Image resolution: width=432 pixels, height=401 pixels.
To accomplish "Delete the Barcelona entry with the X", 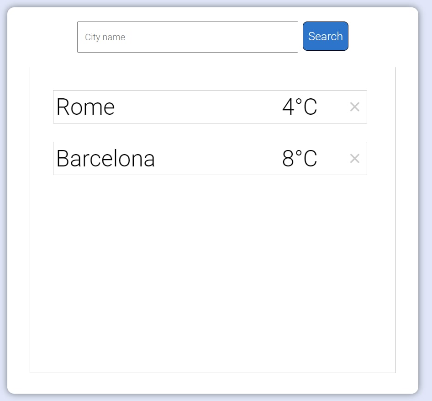I will [x=354, y=158].
